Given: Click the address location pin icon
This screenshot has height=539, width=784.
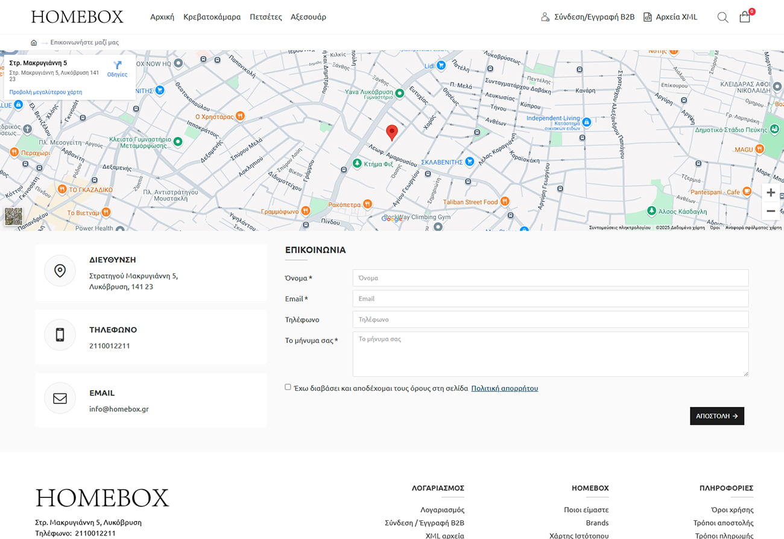Looking at the screenshot, I should (x=60, y=271).
